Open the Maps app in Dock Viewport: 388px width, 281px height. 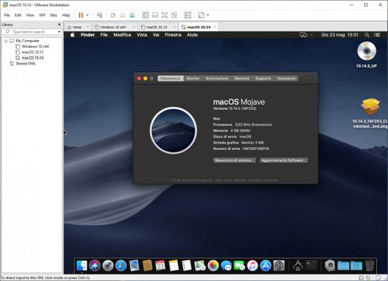[200, 265]
